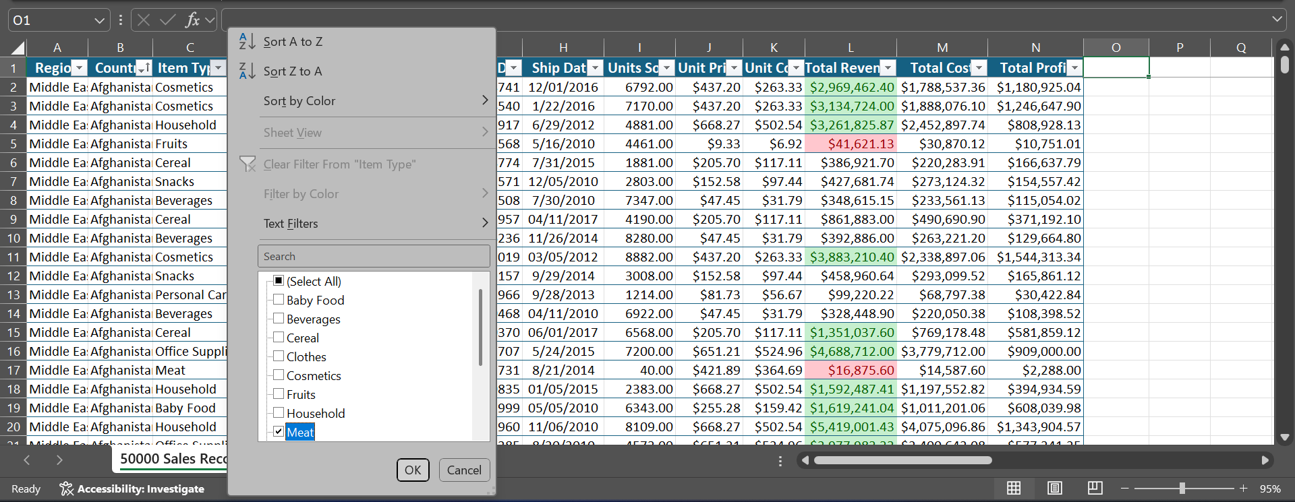Check the Baby Food filter option
The height and width of the screenshot is (502, 1295).
[279, 300]
